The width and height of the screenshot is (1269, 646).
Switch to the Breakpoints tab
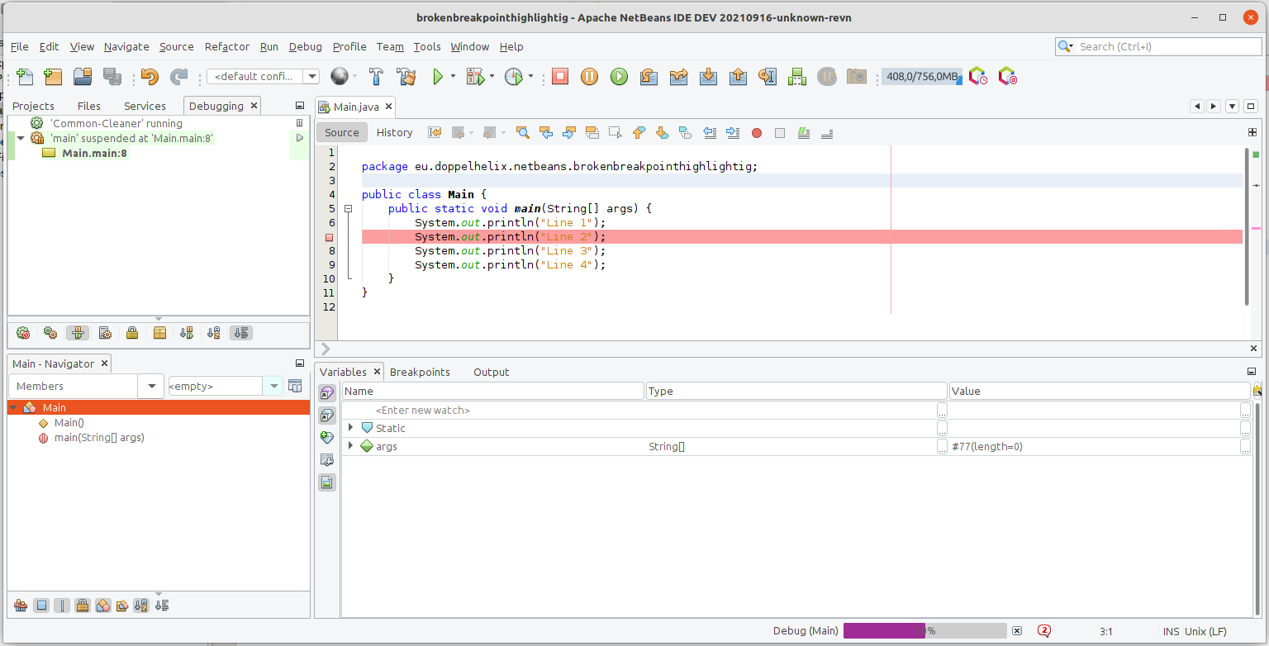tap(420, 372)
